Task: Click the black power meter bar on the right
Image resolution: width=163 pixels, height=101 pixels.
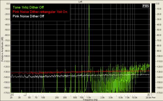Action: (x=154, y=48)
